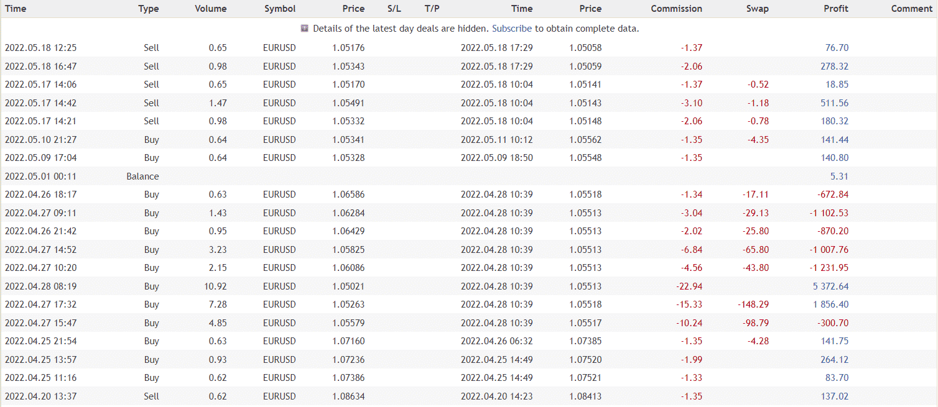Select profit -1 231.95
Screen dimensions: 938x407
coord(829,268)
